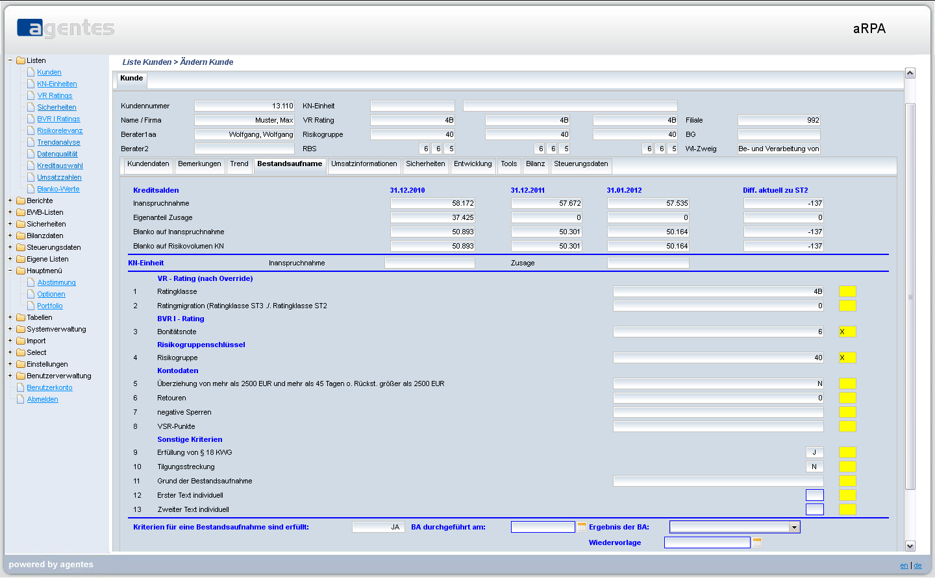Click the Erster Text individuell box
This screenshot has height=584, width=935.
tap(815, 495)
